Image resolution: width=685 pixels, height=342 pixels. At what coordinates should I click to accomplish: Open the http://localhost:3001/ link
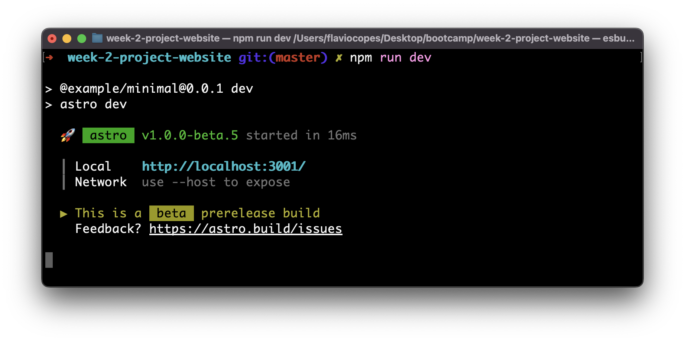click(223, 166)
